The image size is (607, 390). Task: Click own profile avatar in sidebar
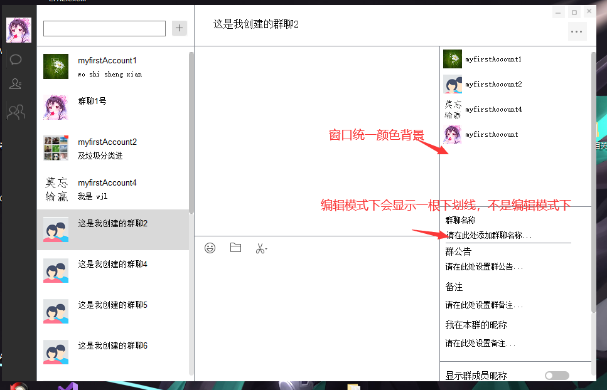[x=19, y=29]
